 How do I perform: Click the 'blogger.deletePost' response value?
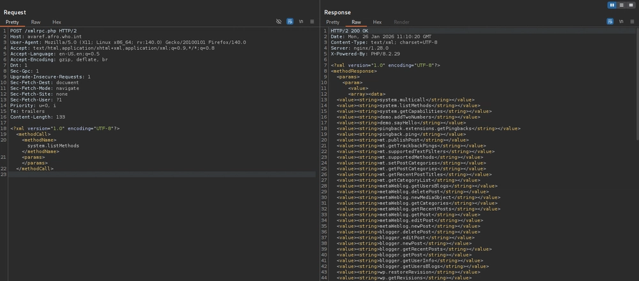tap(405, 232)
